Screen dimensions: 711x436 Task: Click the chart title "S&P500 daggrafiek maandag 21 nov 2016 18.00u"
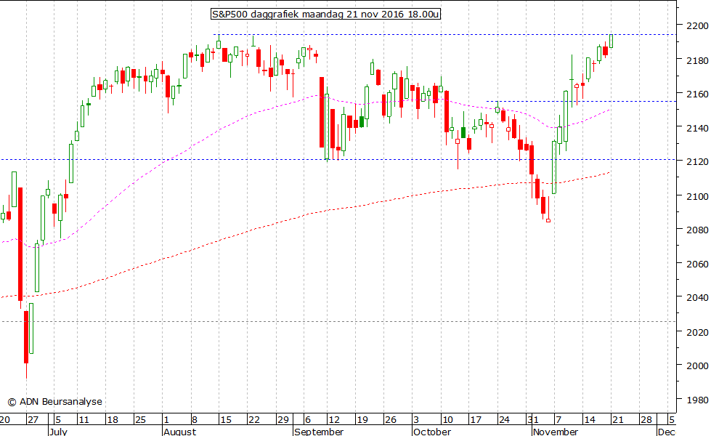click(x=325, y=14)
